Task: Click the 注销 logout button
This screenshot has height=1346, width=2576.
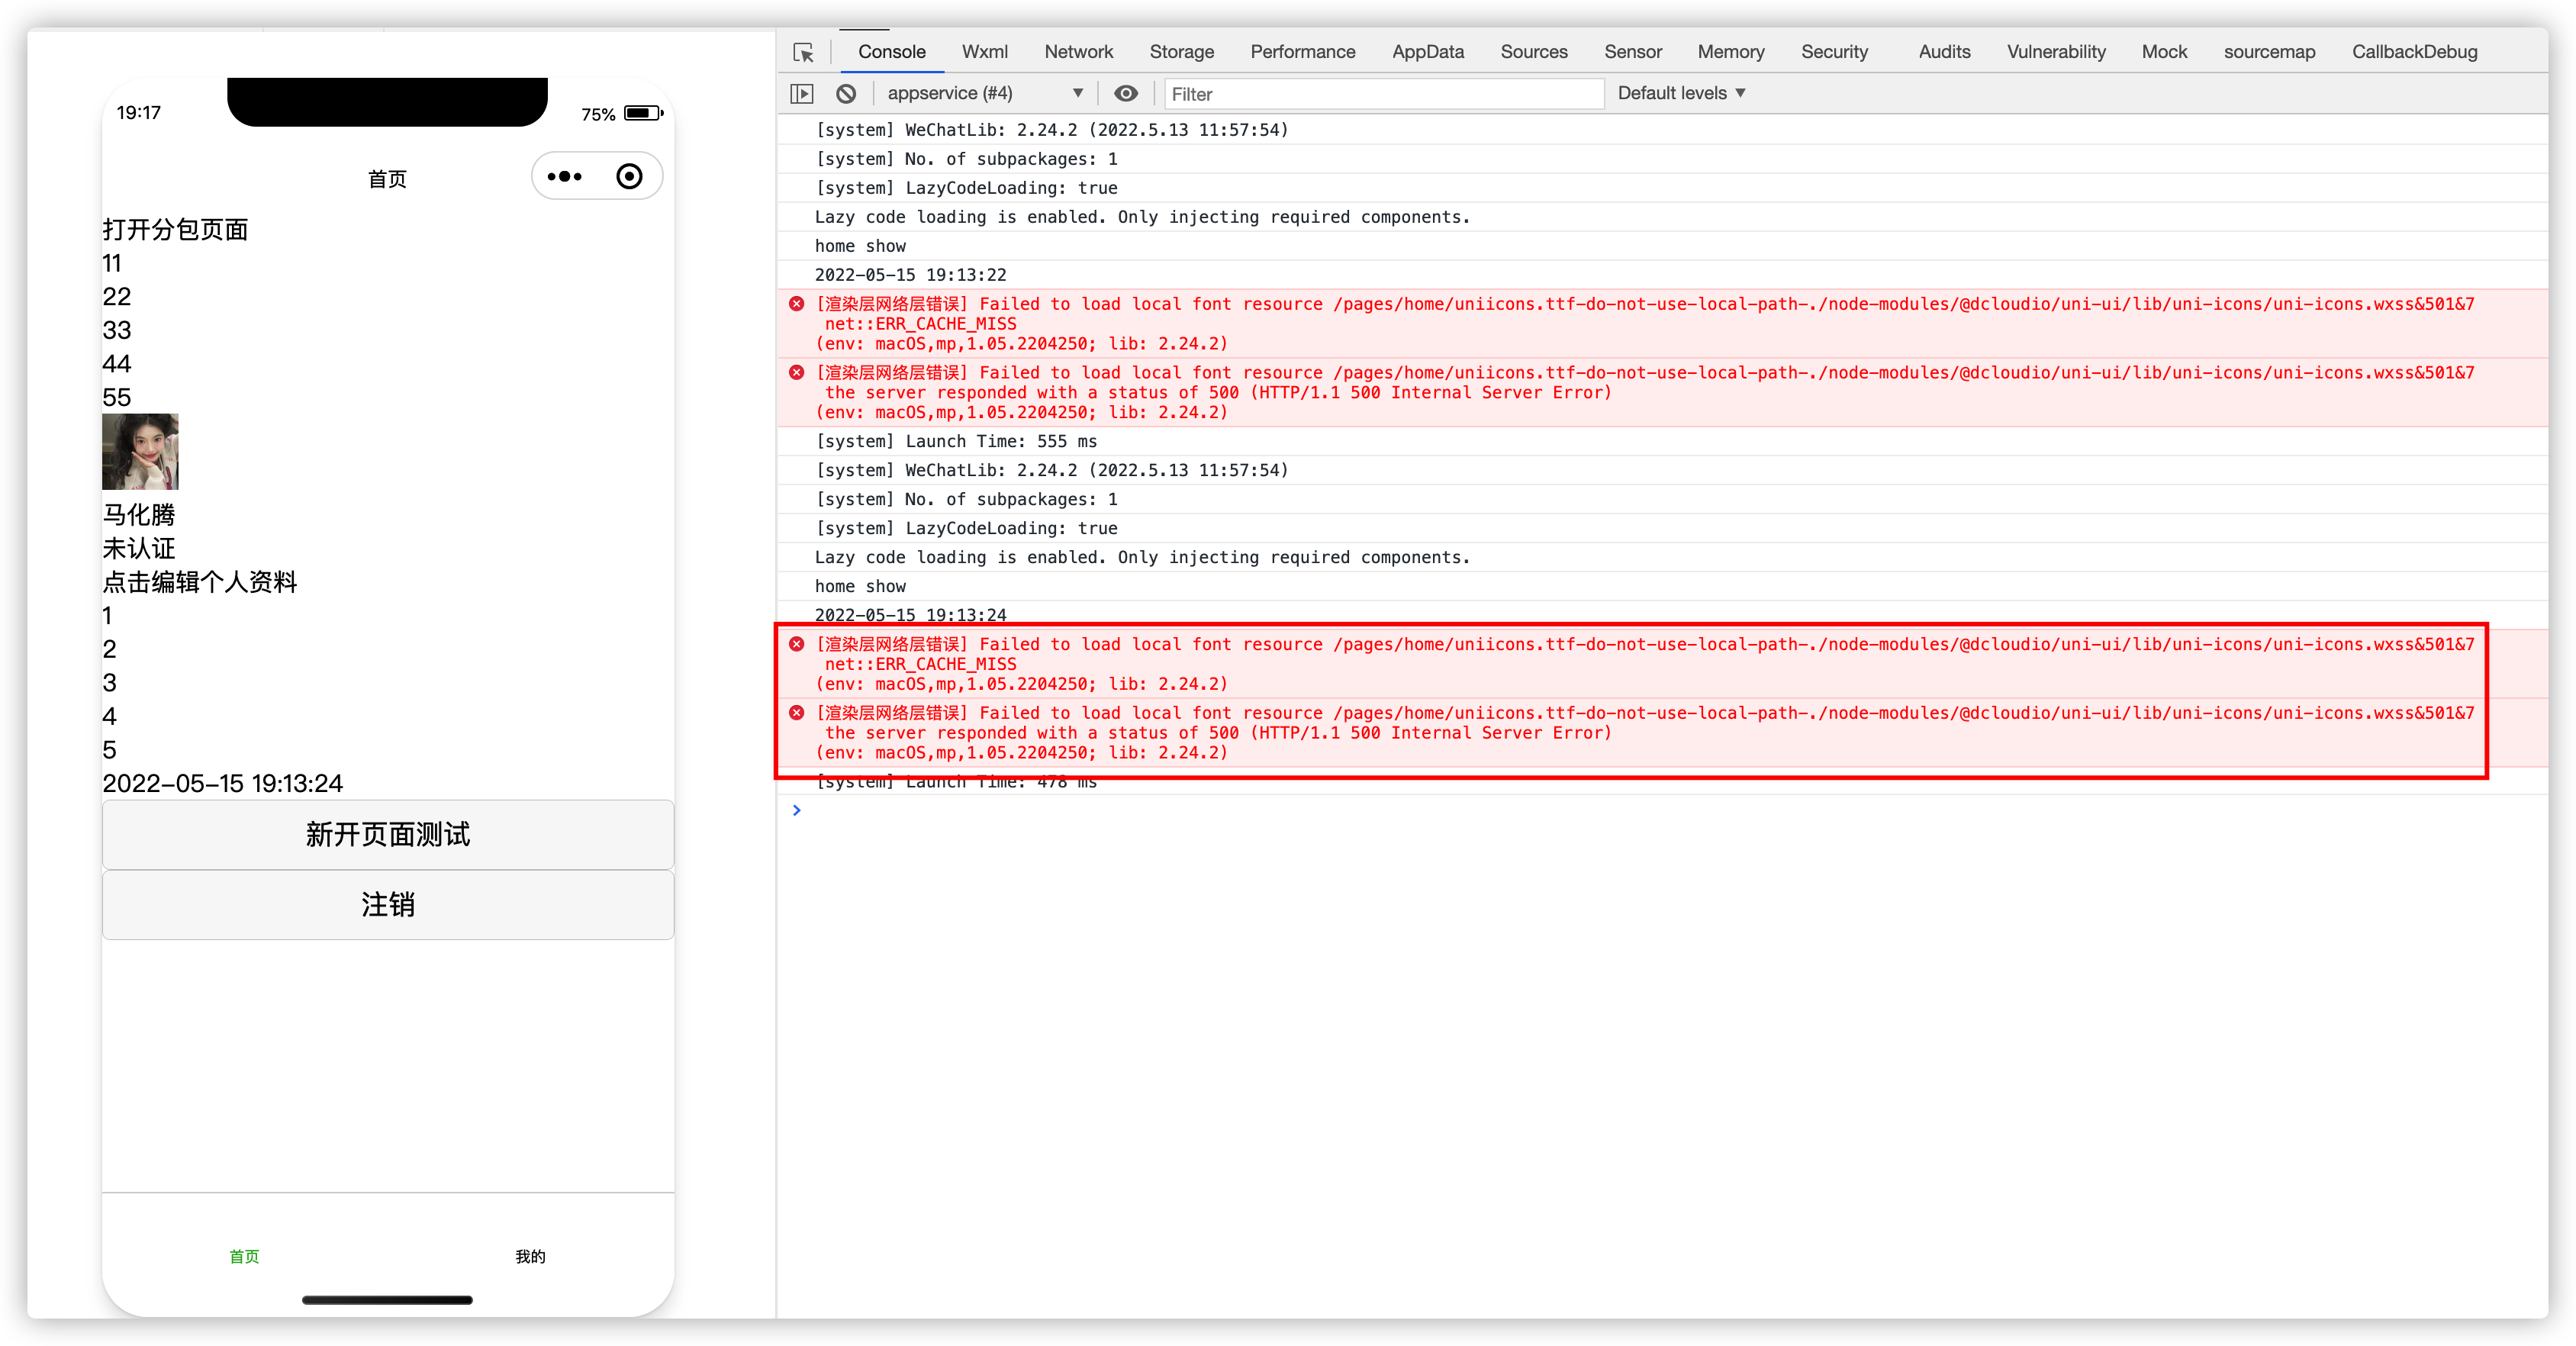Action: click(387, 905)
